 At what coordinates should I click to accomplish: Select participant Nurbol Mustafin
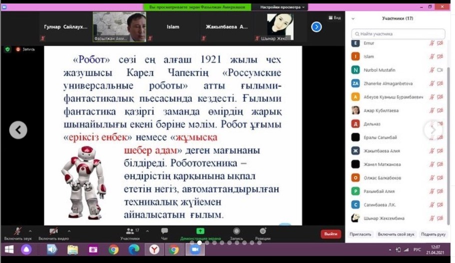click(x=398, y=70)
